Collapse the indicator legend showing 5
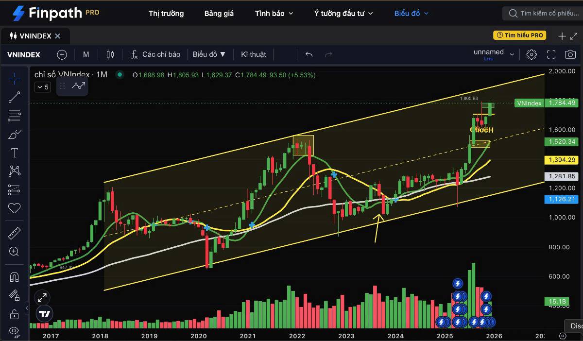This screenshot has height=341, width=583. coord(42,87)
